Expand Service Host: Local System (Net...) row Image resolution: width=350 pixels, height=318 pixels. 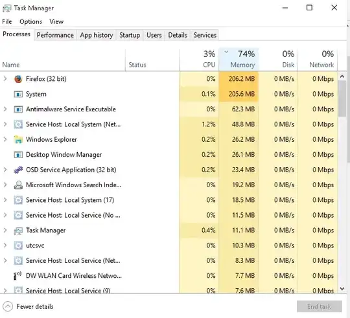point(5,124)
